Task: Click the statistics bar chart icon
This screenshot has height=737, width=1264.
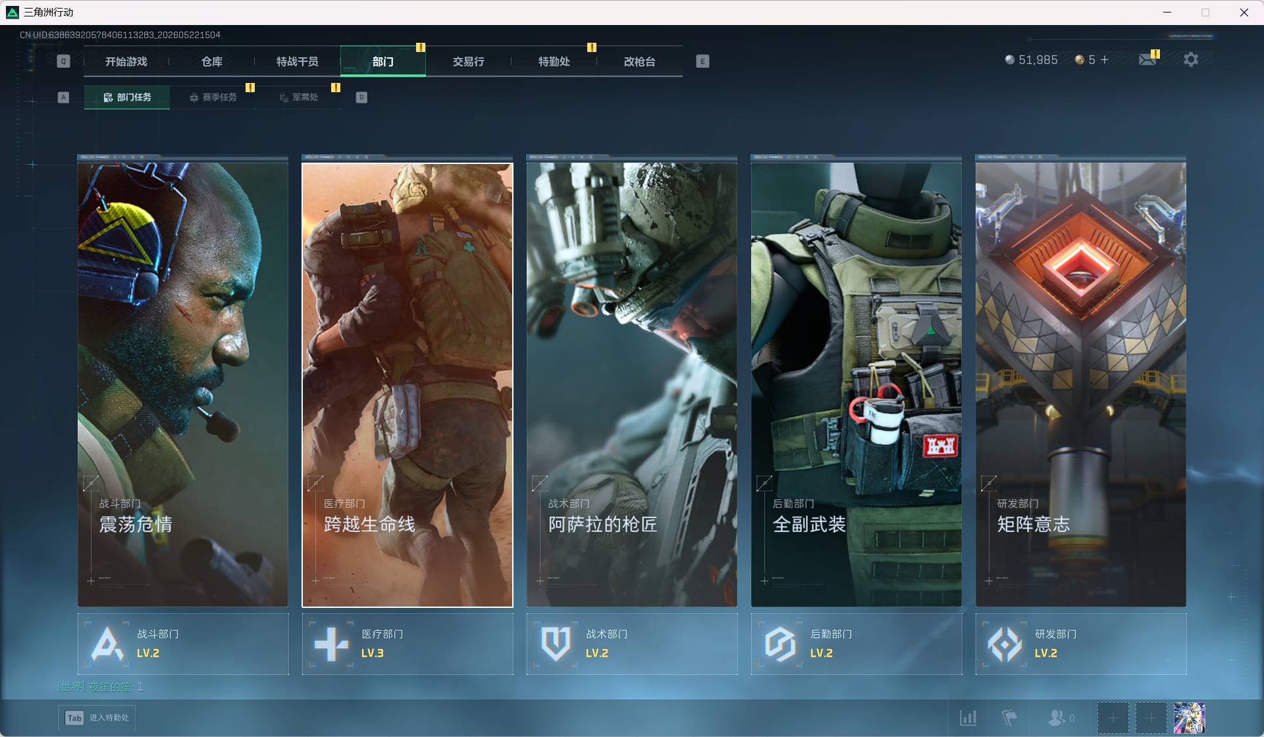Action: click(968, 717)
